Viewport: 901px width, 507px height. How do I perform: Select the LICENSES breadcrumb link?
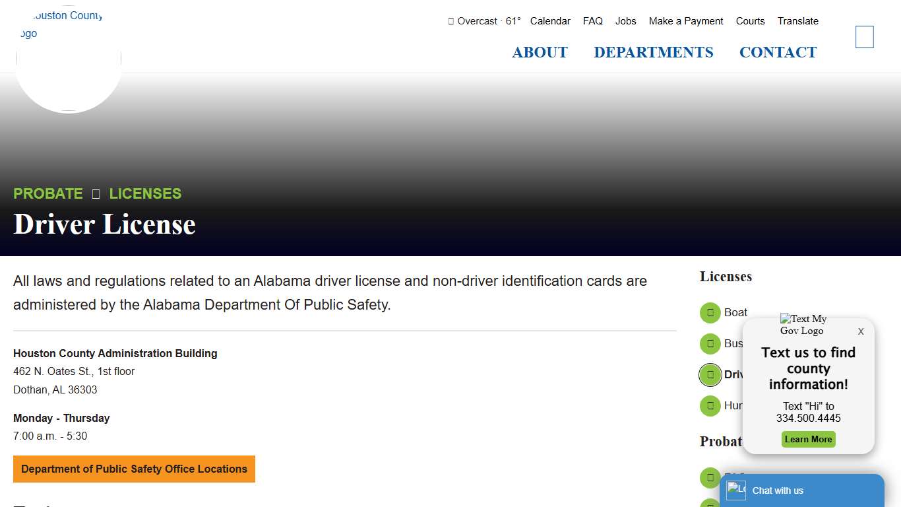[x=145, y=193]
